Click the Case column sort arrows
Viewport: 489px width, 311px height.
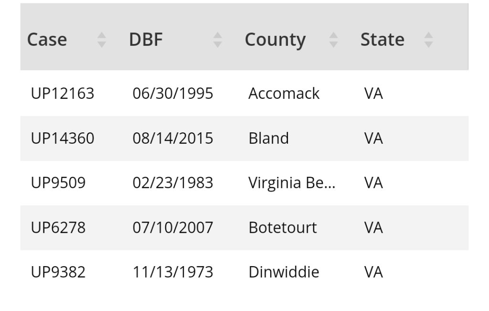tap(101, 40)
